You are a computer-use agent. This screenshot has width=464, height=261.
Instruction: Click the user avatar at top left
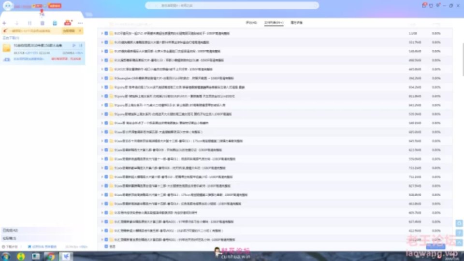pos(7,6)
